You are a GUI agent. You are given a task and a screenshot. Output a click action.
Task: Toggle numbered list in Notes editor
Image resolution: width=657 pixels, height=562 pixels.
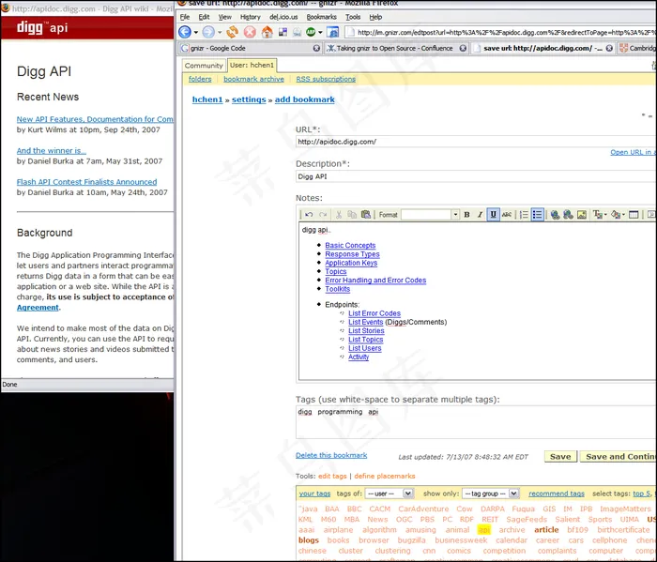point(524,215)
